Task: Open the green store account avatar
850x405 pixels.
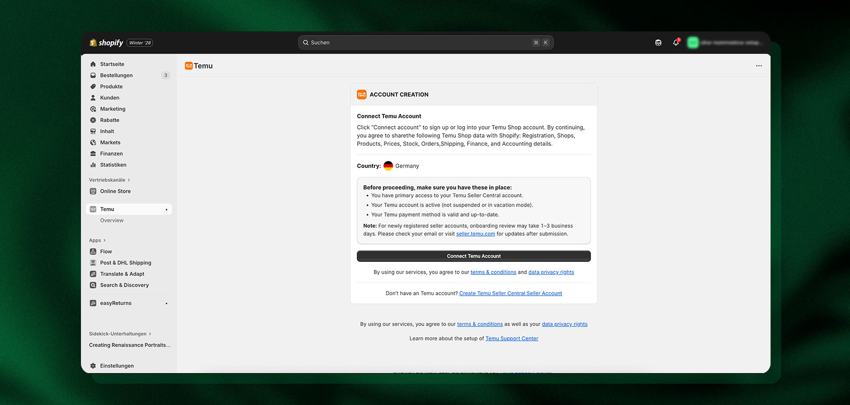Action: [x=693, y=43]
